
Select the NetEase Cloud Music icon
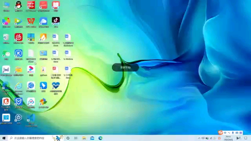18,38
